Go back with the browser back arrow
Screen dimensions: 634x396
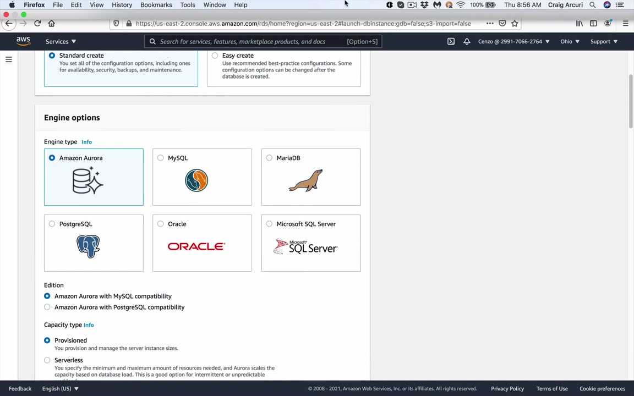8,24
